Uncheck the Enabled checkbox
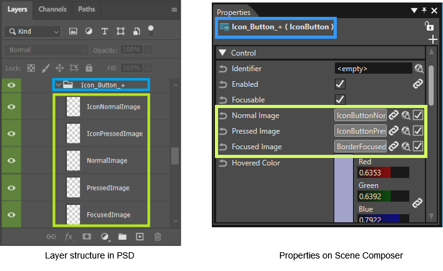 pos(340,84)
